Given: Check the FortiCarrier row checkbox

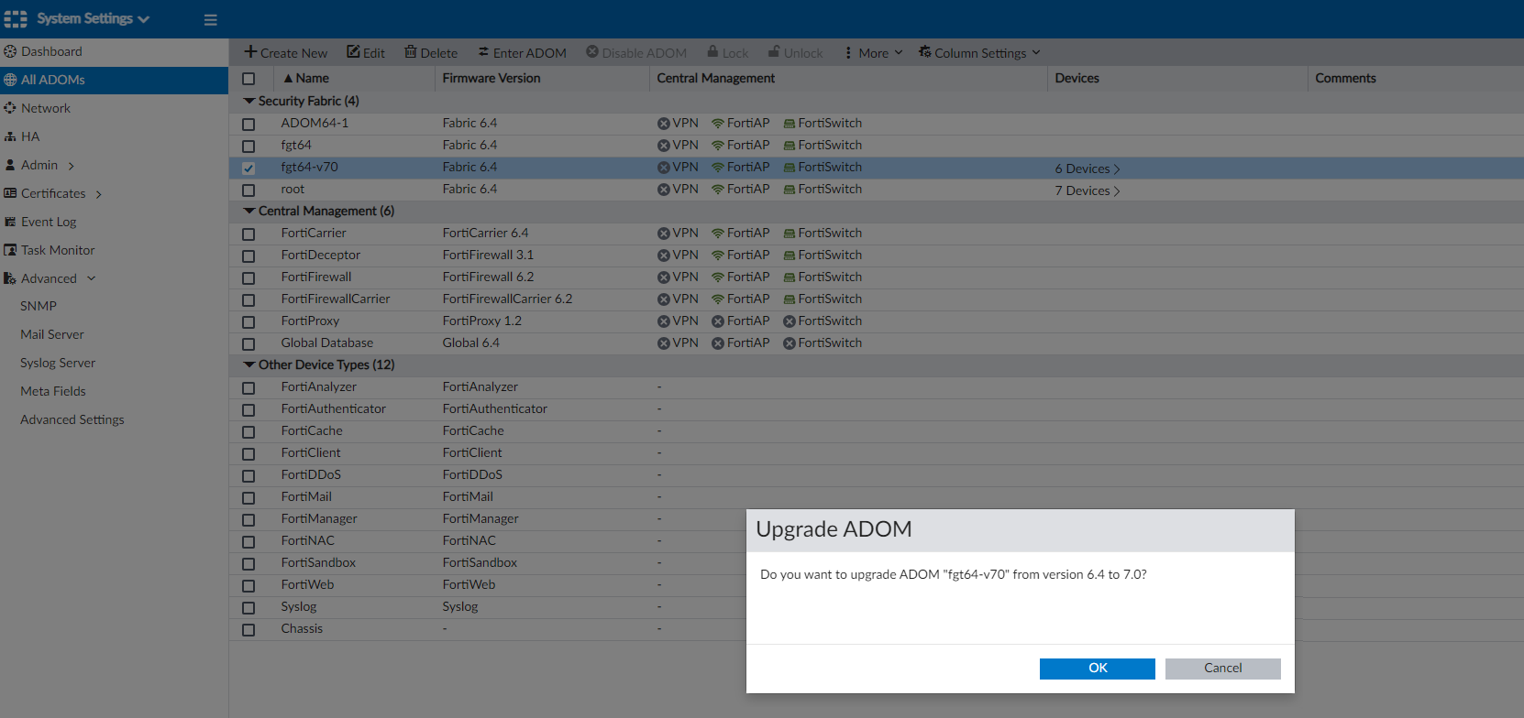Looking at the screenshot, I should click(248, 234).
